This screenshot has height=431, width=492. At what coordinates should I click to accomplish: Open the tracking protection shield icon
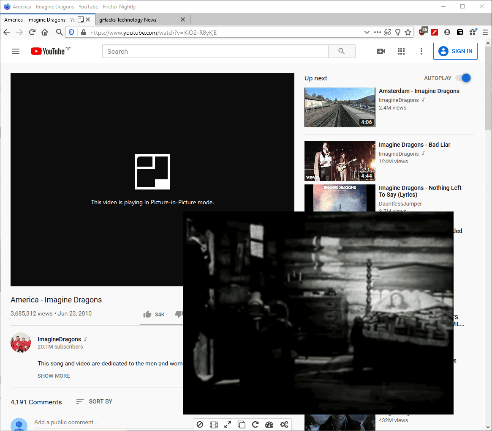tap(71, 32)
